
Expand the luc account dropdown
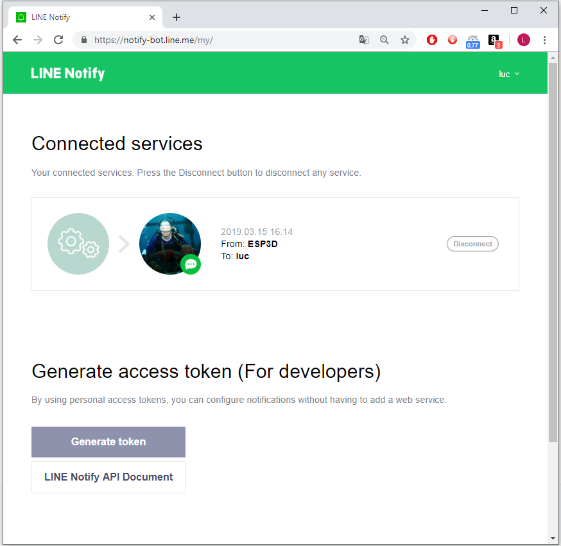pyautogui.click(x=509, y=74)
